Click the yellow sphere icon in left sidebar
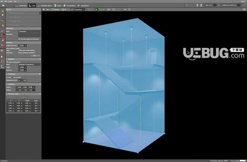Image resolution: width=247 pixels, height=162 pixels. click(x=2, y=15)
